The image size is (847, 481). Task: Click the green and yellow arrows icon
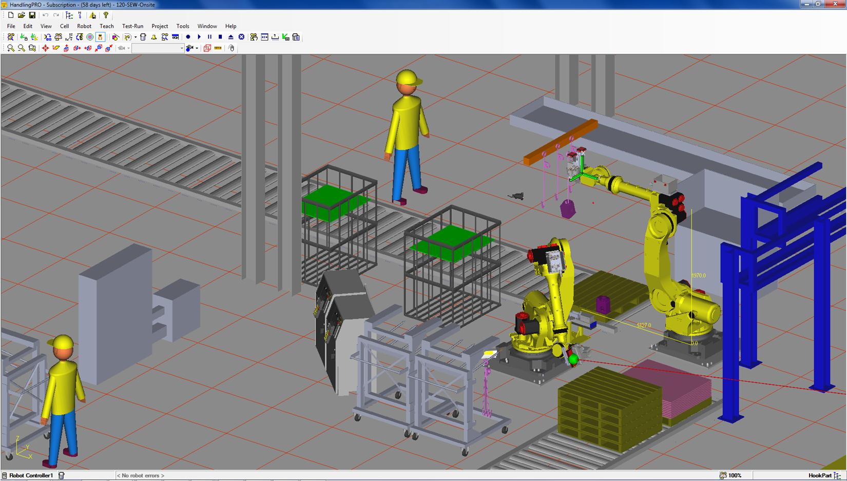click(x=34, y=37)
